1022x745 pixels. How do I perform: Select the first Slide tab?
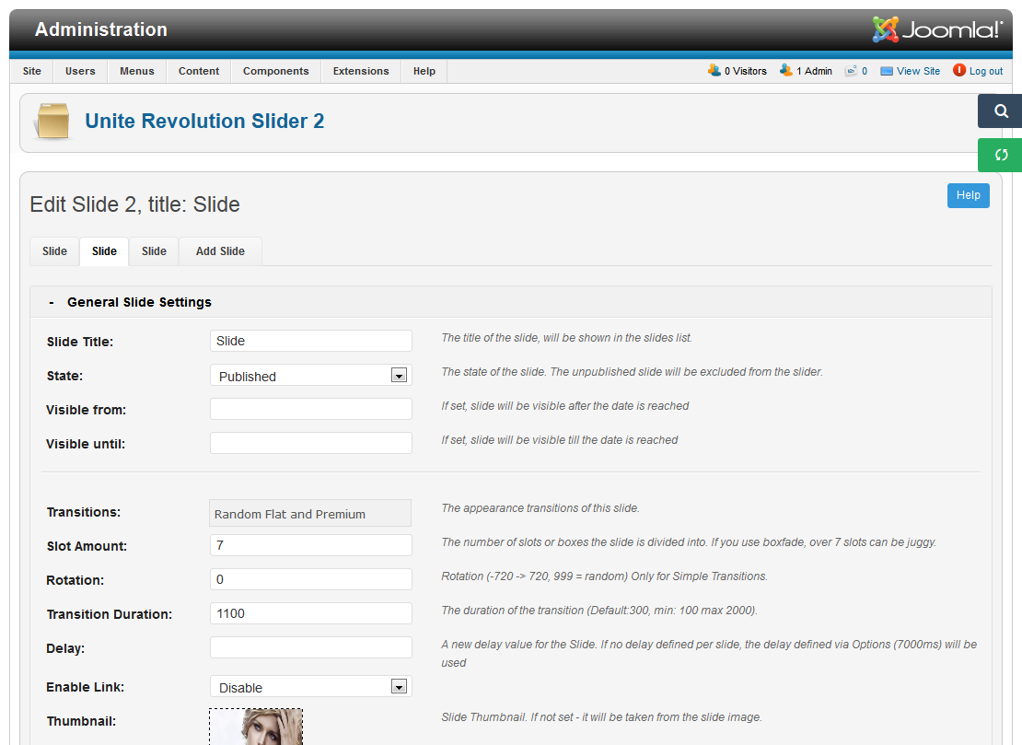(54, 251)
